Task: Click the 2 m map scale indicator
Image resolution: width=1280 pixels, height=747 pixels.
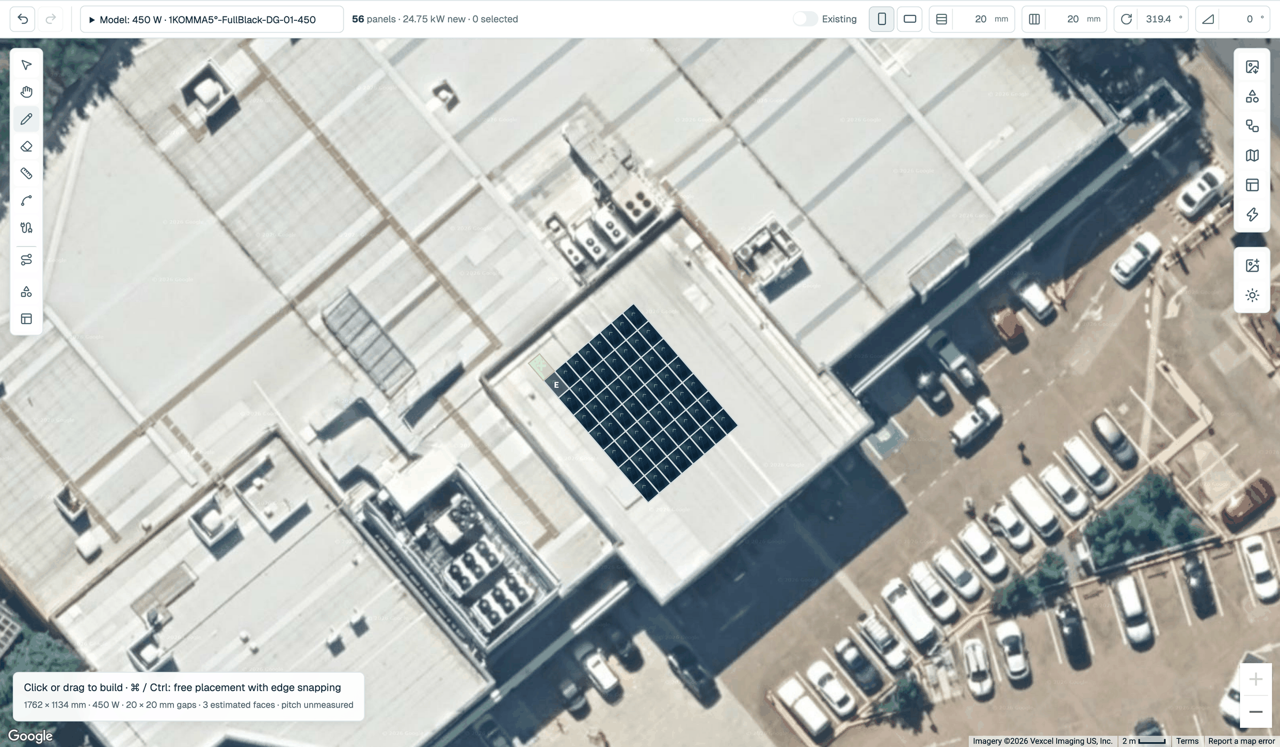Action: pyautogui.click(x=1144, y=741)
